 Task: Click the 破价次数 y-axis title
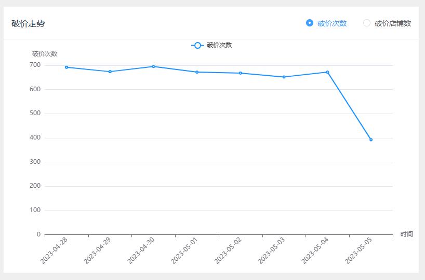[x=45, y=54]
